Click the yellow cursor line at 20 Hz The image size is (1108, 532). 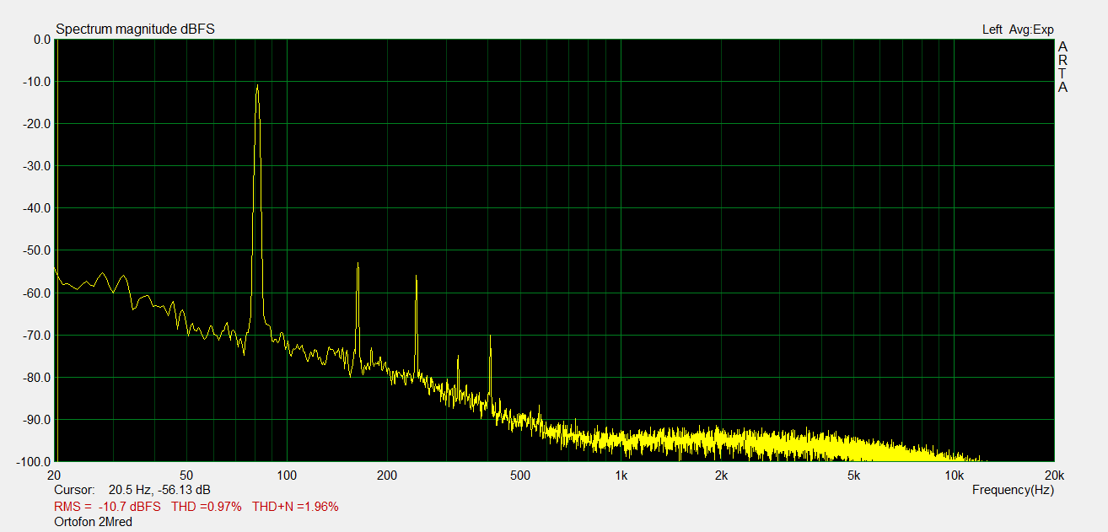[56, 250]
